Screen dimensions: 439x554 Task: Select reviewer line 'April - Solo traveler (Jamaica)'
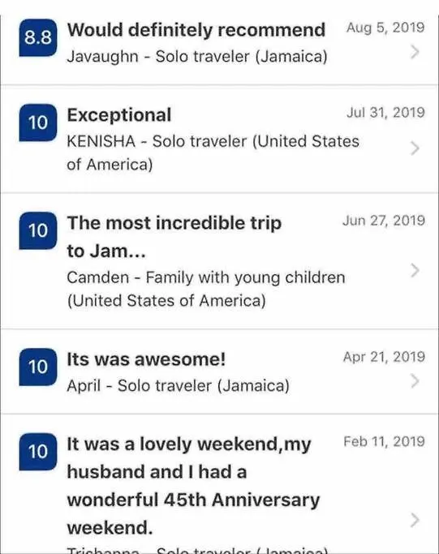click(x=179, y=385)
